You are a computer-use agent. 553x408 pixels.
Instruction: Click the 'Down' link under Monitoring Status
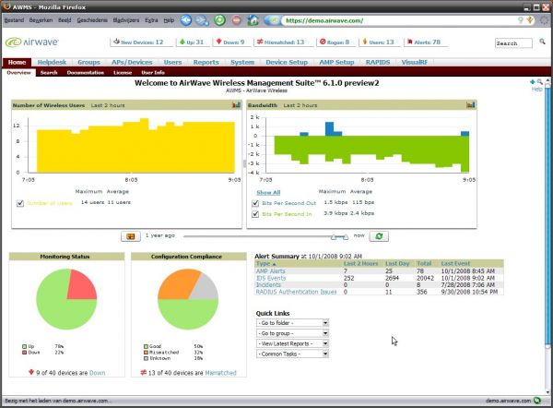(98, 373)
